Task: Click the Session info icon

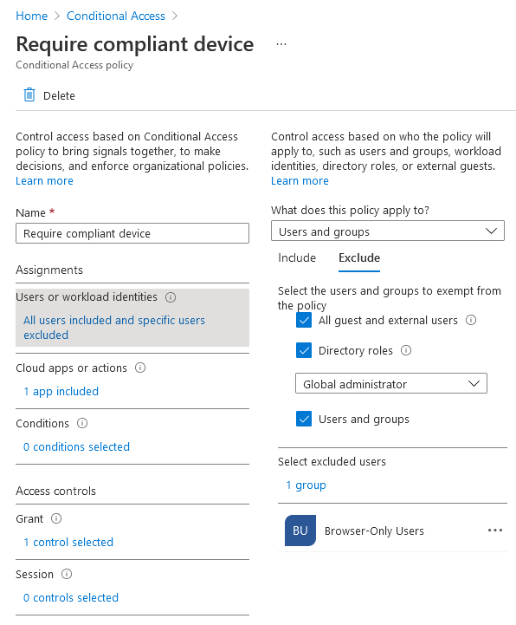Action: tap(67, 574)
